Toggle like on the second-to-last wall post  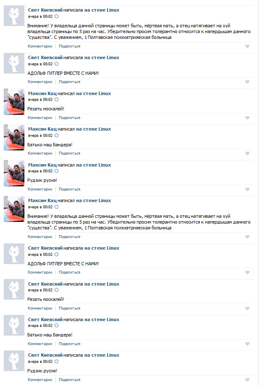pyautogui.click(x=247, y=344)
